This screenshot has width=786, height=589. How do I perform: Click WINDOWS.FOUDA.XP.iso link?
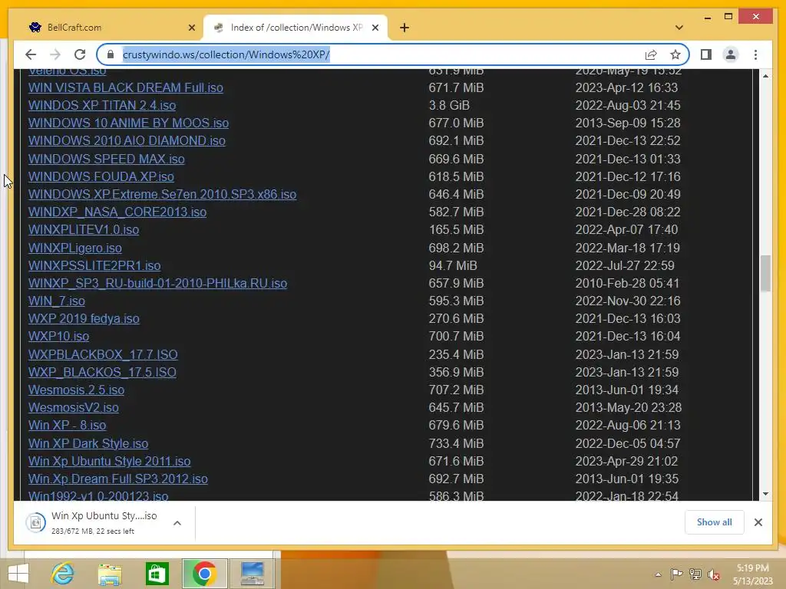[101, 176]
